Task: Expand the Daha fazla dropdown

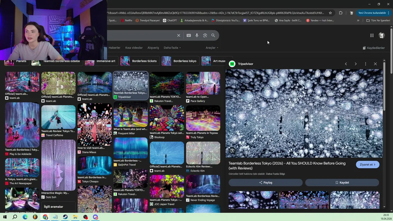Action: 172,48
